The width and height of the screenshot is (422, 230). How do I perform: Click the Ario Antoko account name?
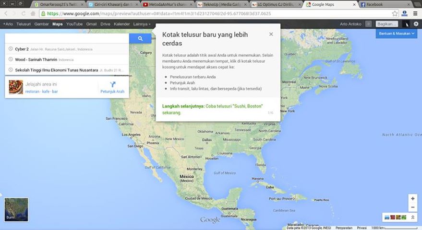pos(350,24)
